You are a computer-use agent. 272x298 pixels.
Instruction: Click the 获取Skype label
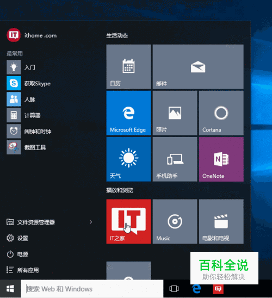38,83
